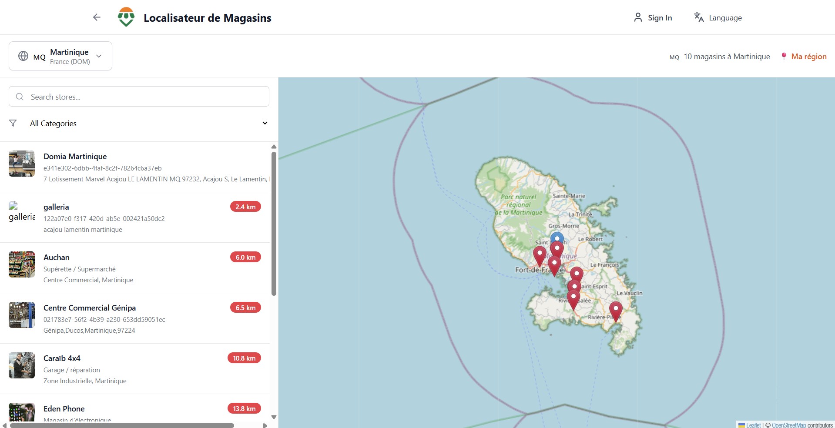Open the Domia Martinique store thumbnail
This screenshot has height=428, width=835.
pyautogui.click(x=22, y=164)
